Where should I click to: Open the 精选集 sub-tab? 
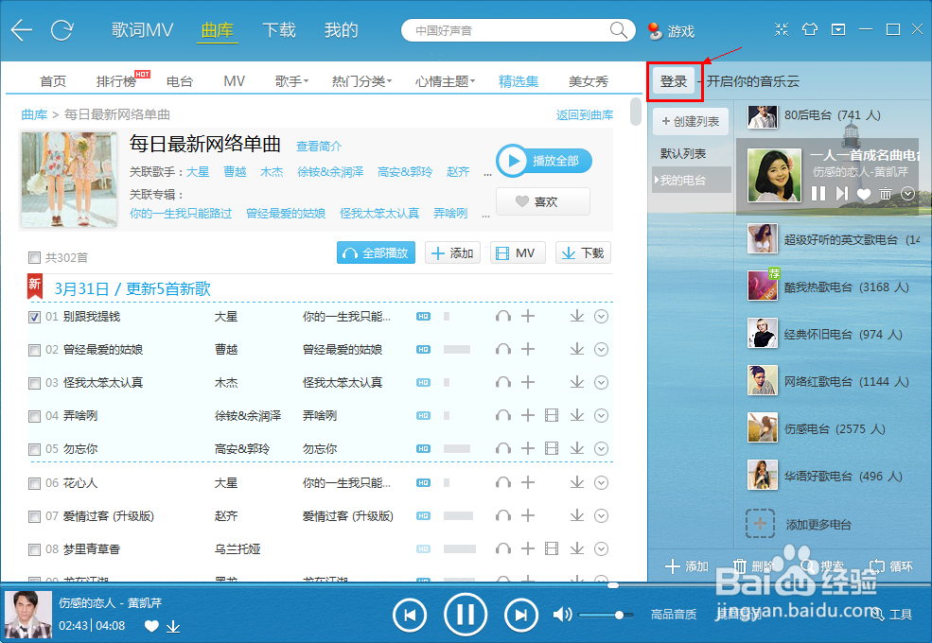coord(519,81)
